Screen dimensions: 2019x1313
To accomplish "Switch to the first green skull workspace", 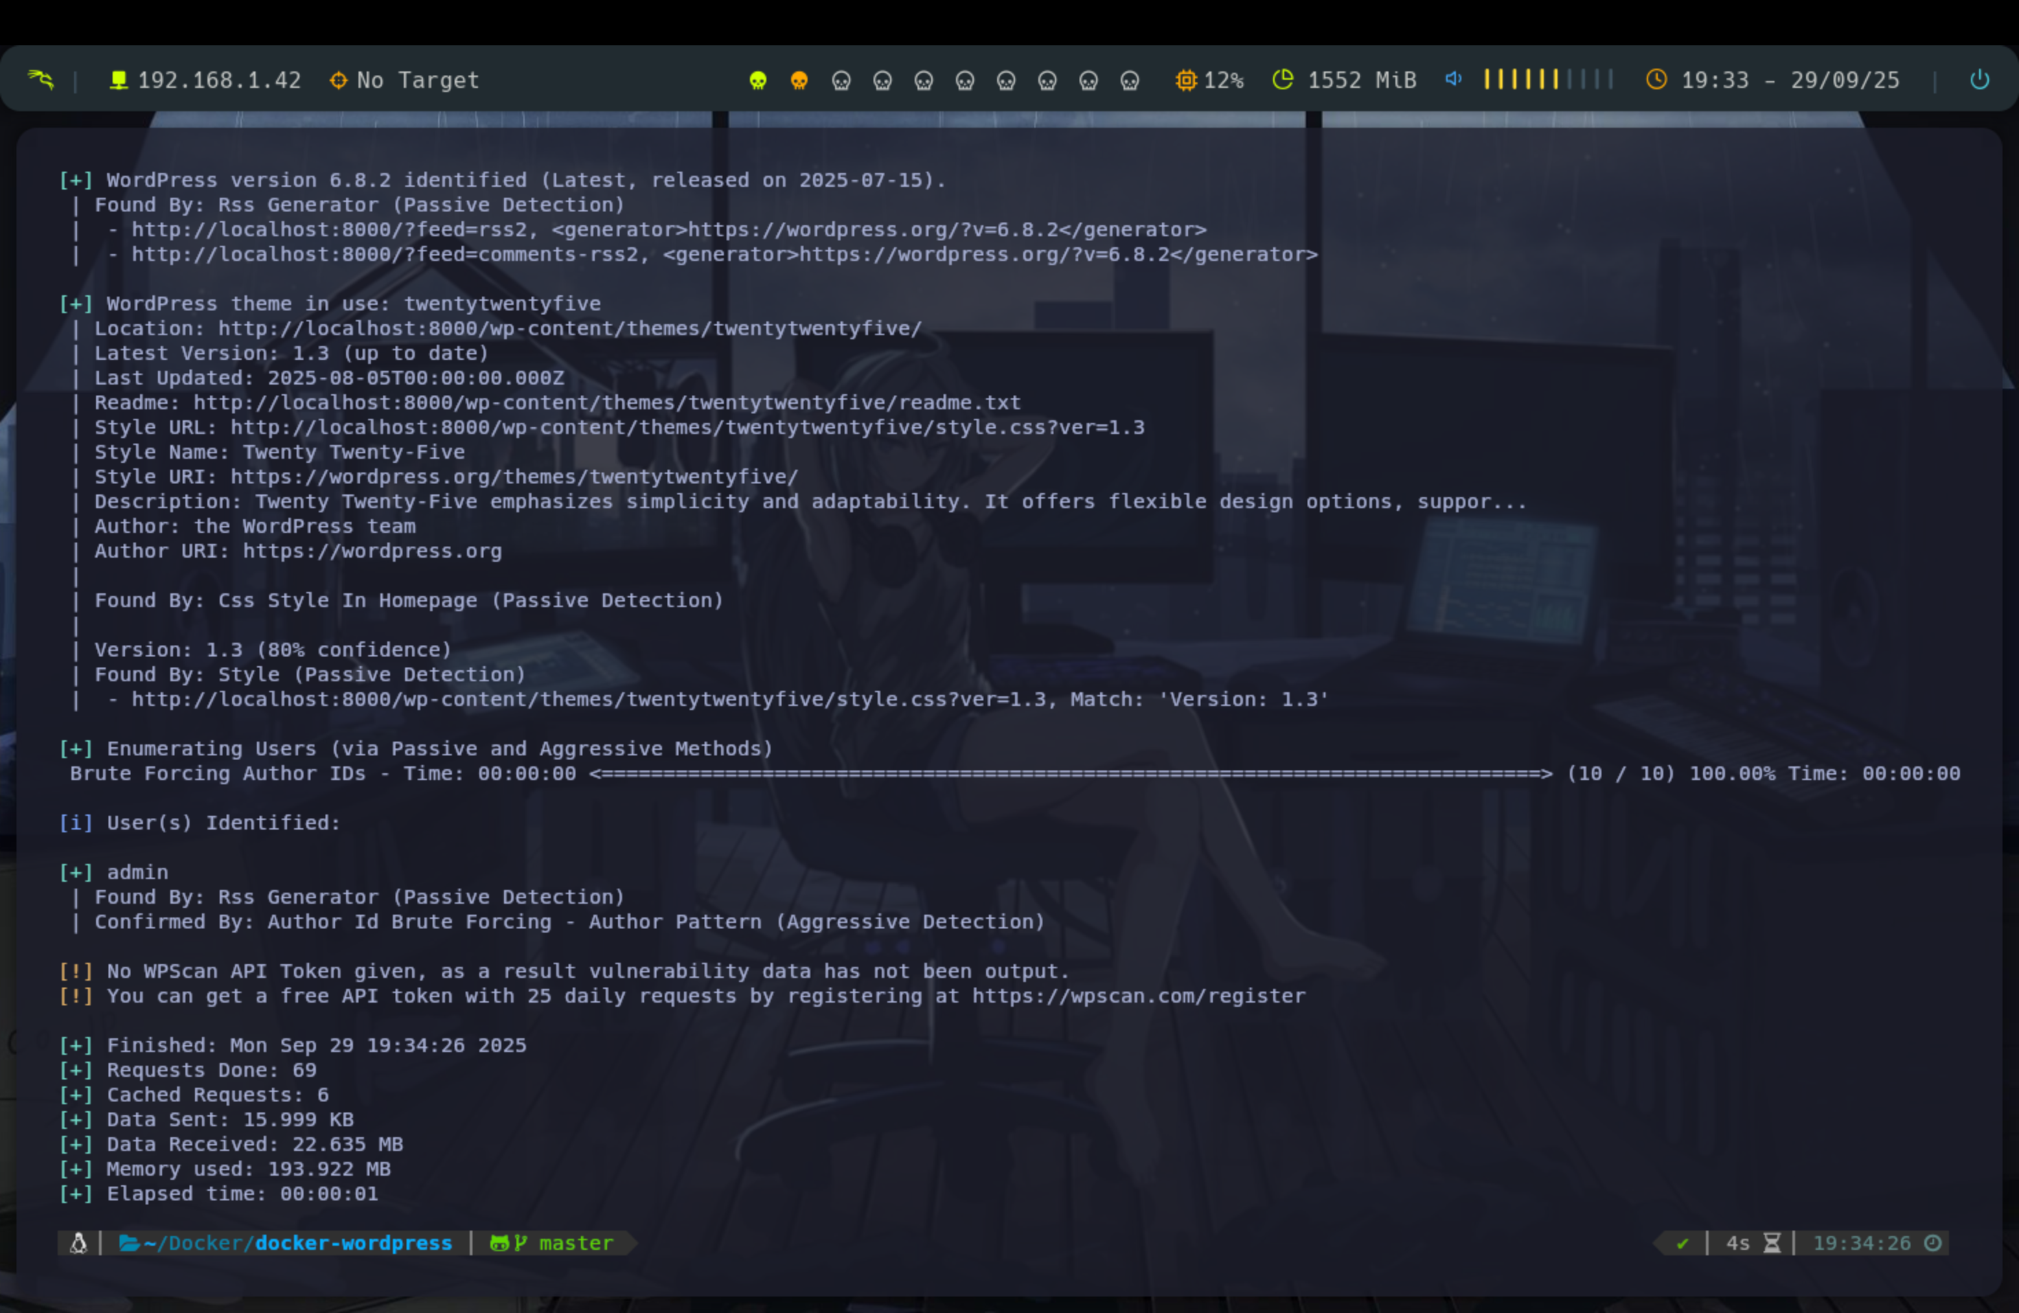I will [x=757, y=80].
